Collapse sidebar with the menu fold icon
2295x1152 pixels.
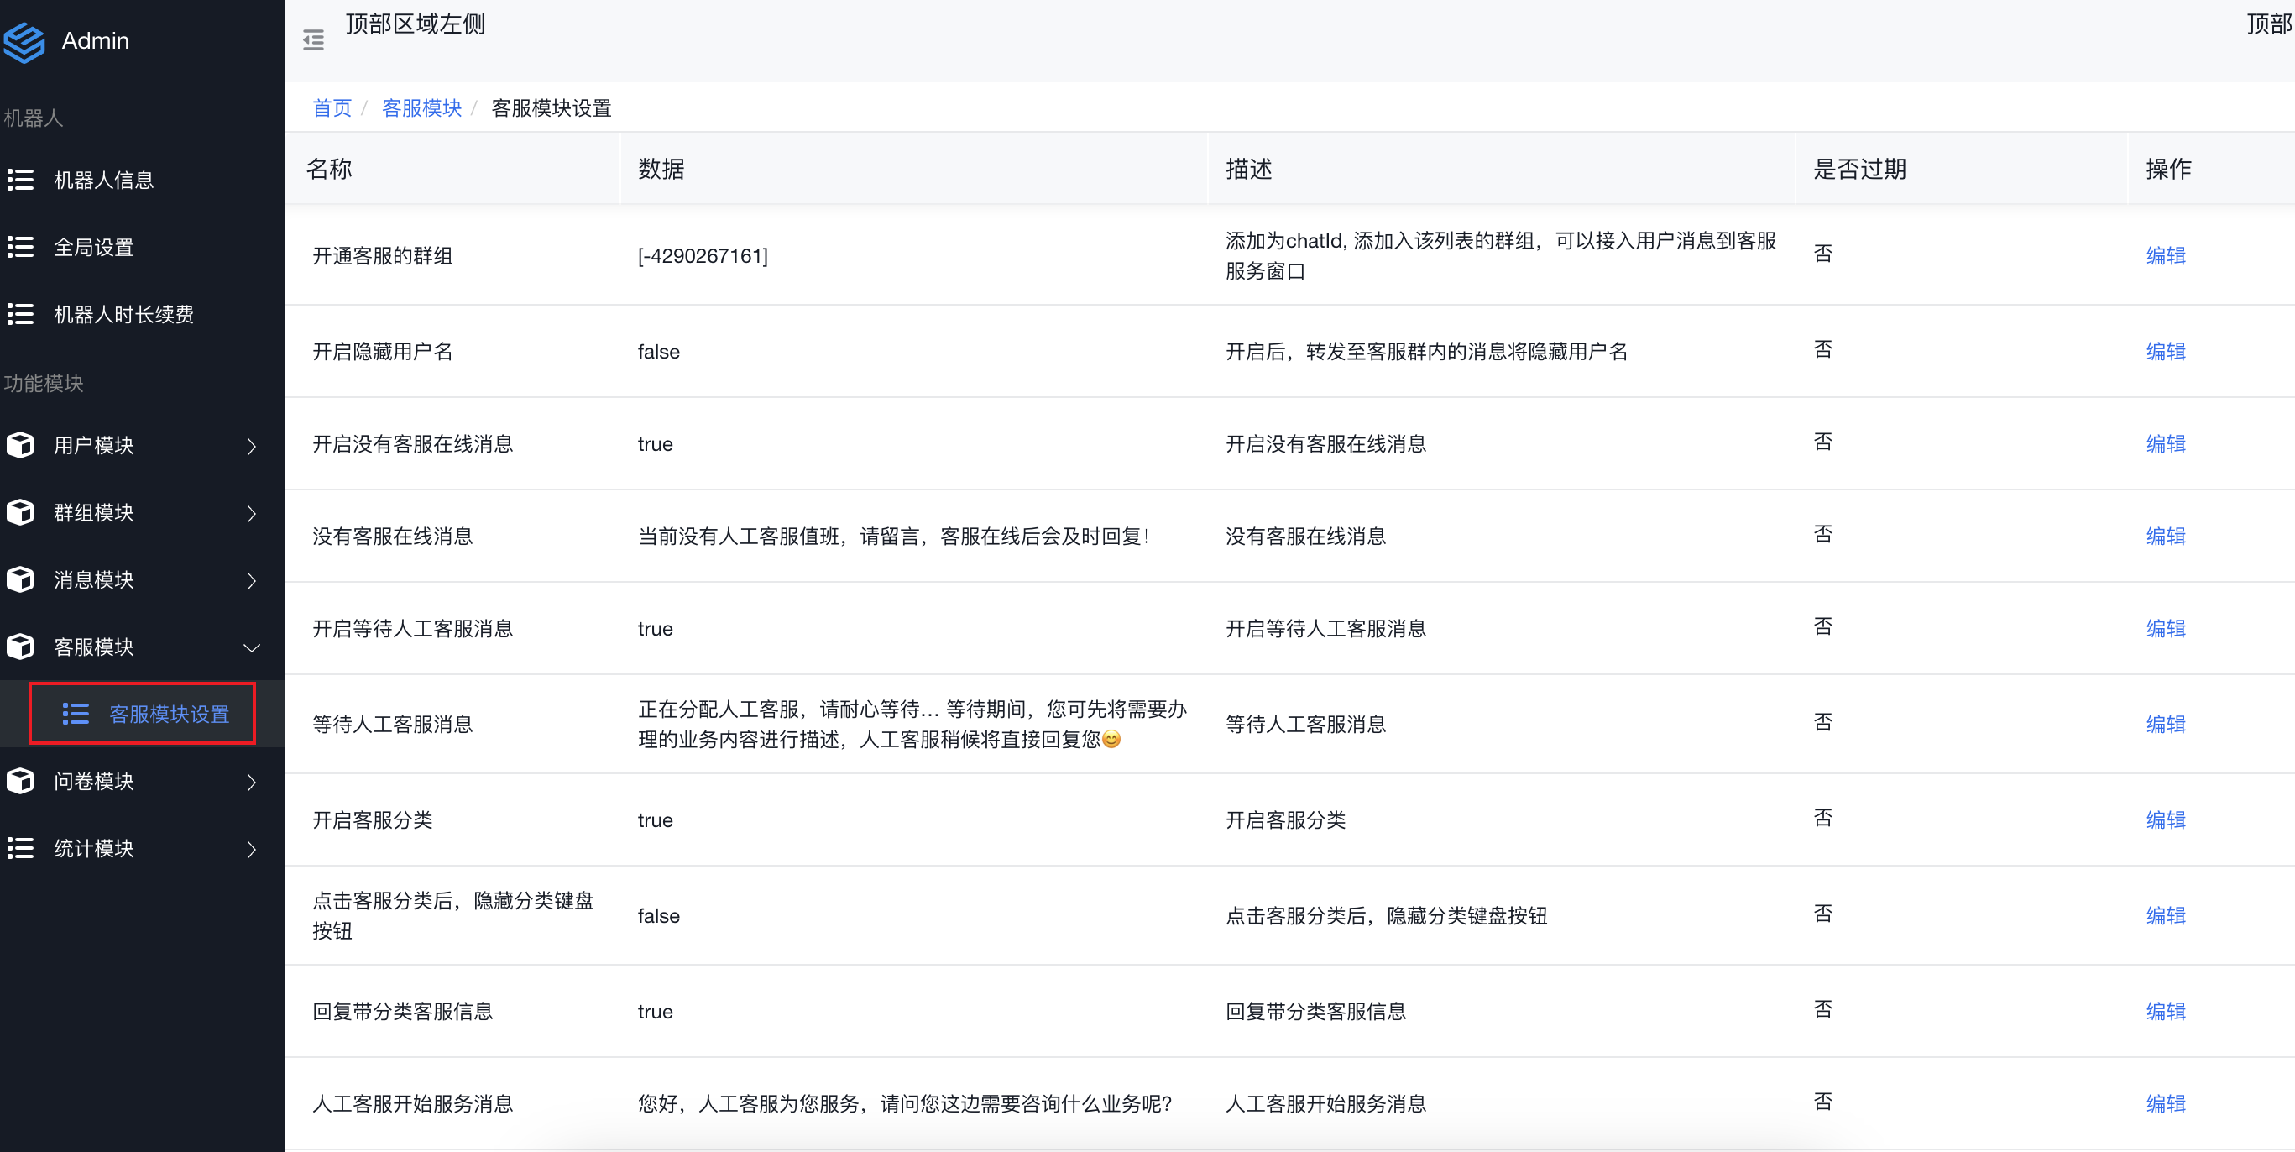[313, 40]
